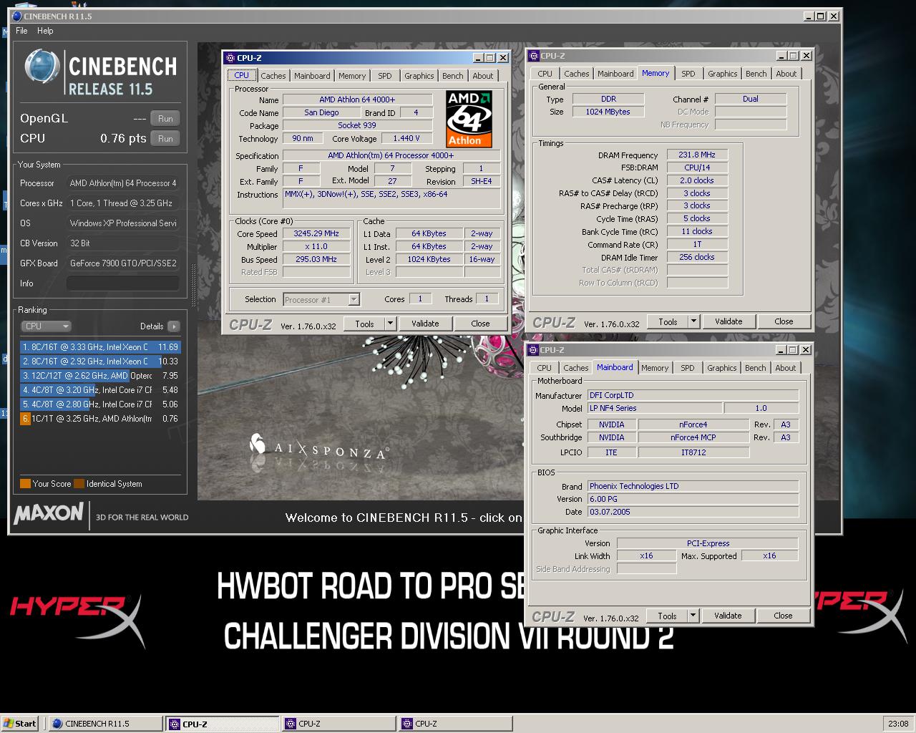The height and width of the screenshot is (733, 916).
Task: Click the title bar icon of the CPU-Z Memory window
Action: 533,56
